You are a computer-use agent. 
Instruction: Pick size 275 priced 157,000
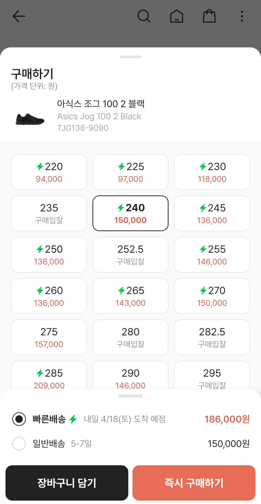click(x=49, y=337)
